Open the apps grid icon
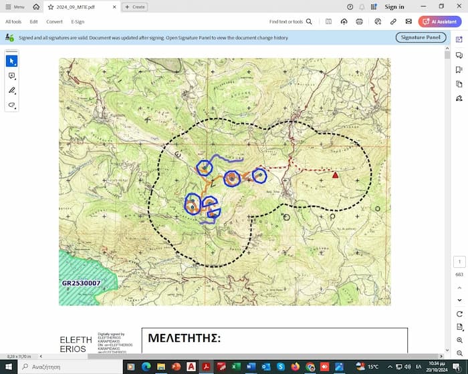 point(374,7)
